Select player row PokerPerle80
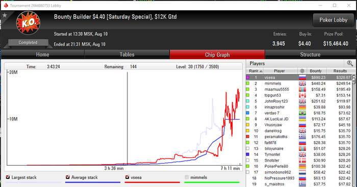357x187 pixels. click(x=299, y=166)
